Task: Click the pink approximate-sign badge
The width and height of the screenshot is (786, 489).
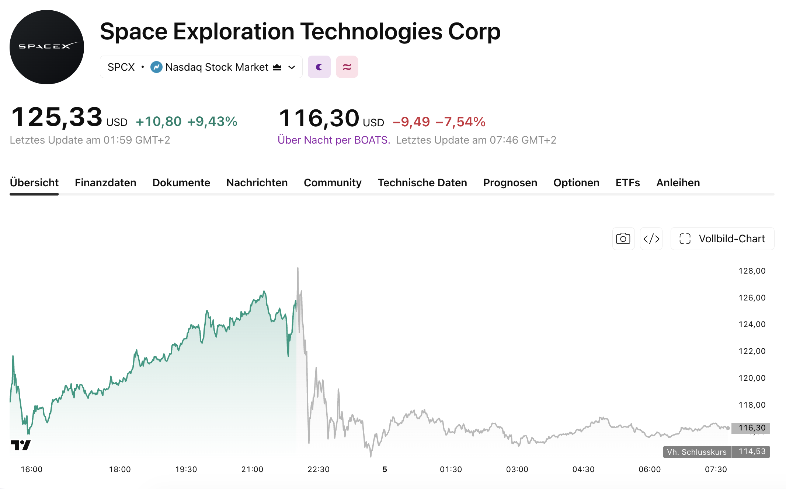Action: [347, 67]
